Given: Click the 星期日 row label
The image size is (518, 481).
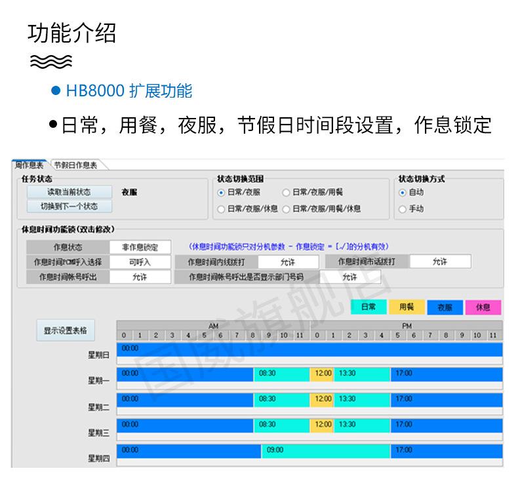Looking at the screenshot, I should 98,355.
